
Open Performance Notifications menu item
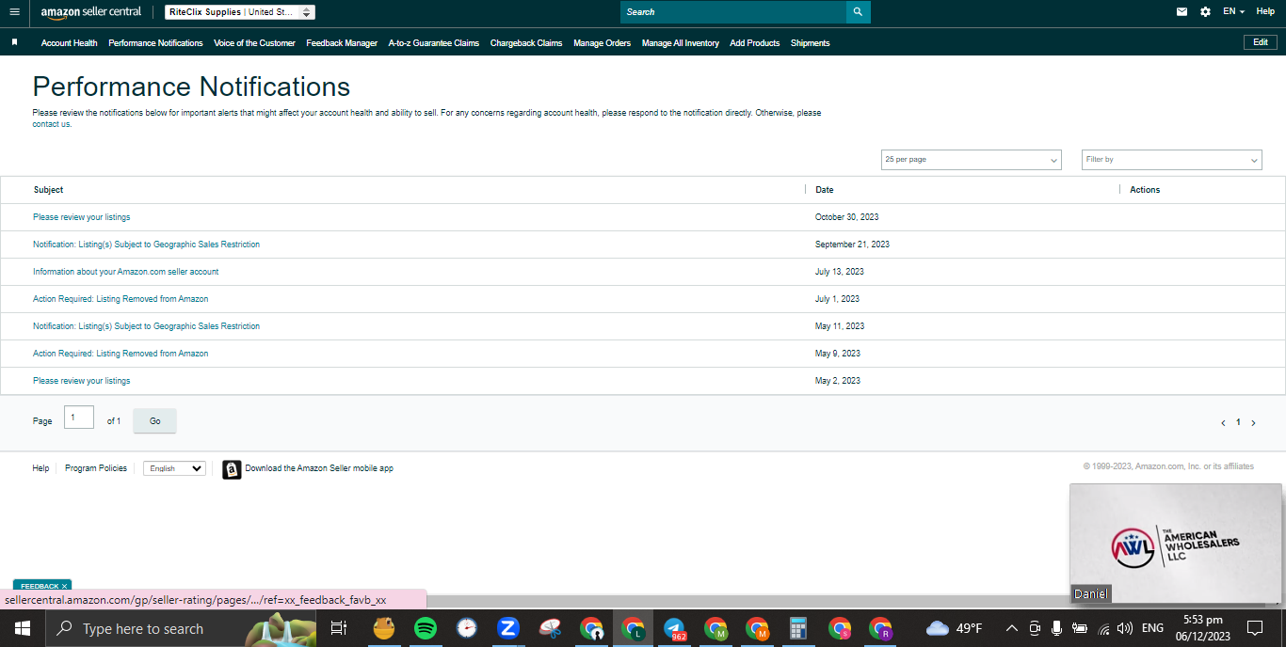155,43
